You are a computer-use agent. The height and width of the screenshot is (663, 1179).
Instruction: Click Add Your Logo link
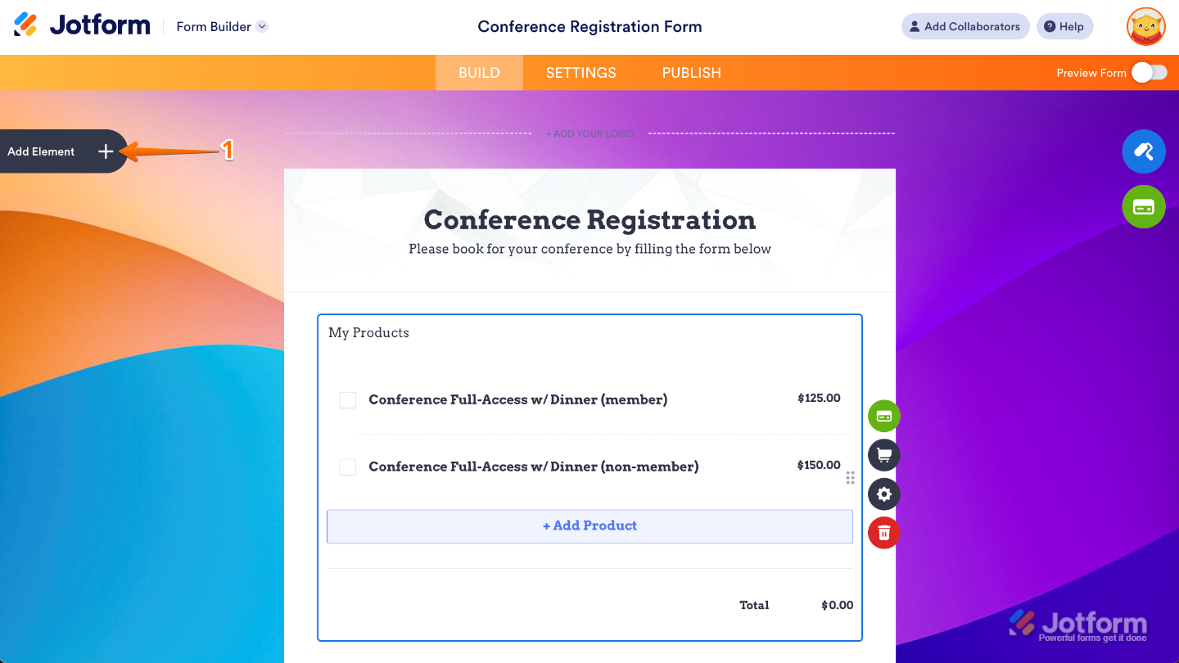pos(589,133)
